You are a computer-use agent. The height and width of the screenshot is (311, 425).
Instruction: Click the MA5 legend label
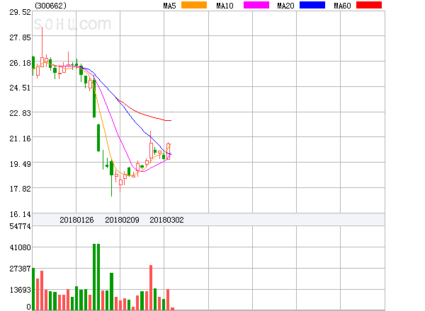point(169,6)
